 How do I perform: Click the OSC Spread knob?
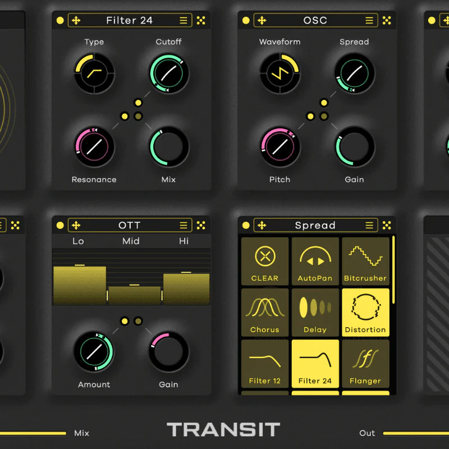[x=355, y=74]
